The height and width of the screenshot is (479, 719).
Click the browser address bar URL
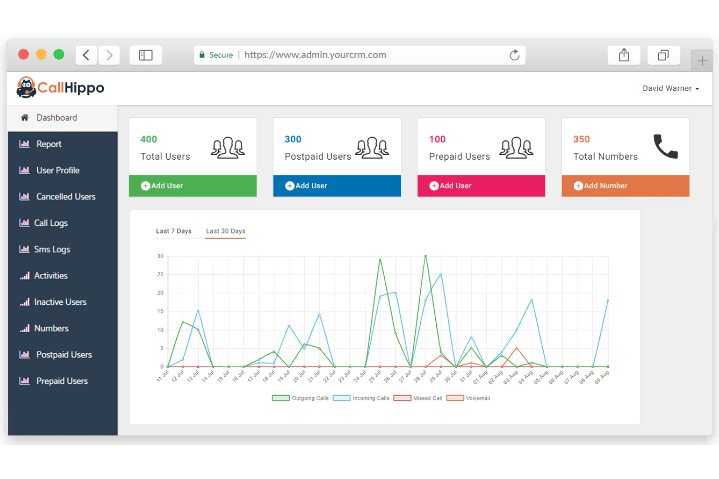tap(315, 55)
